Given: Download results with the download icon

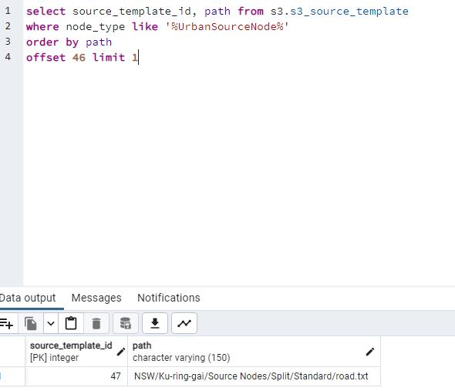Looking at the screenshot, I should 155,323.
